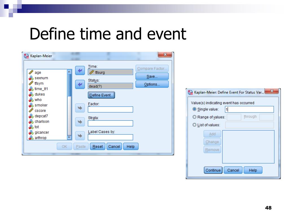Click Help in the Kaplan-Meier dialog
Image resolution: width=289 pixels, height=217 pixels.
131,147
